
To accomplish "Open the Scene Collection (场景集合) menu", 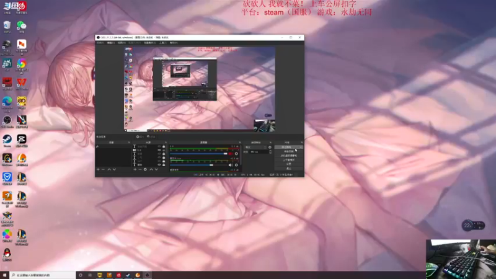I will (x=150, y=43).
